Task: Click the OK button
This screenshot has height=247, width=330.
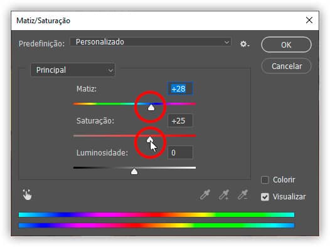Action: coord(286,45)
